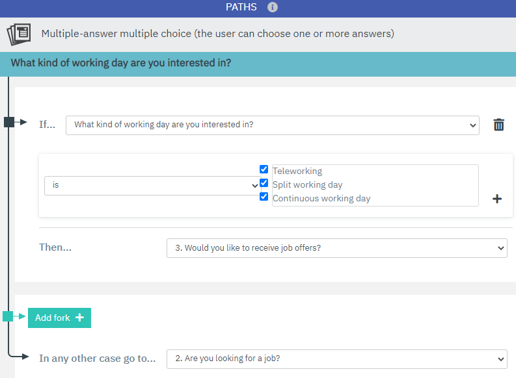
Task: Click the 'In any other case go to...' label
Action: (x=98, y=359)
